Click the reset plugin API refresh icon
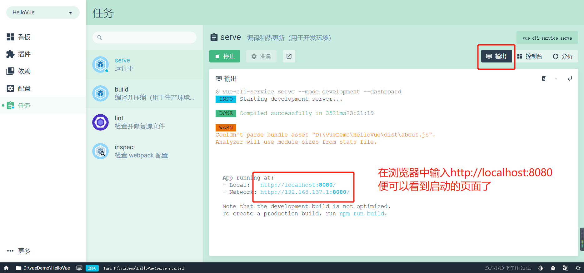Viewport: 584px width, 273px height. click(x=578, y=268)
